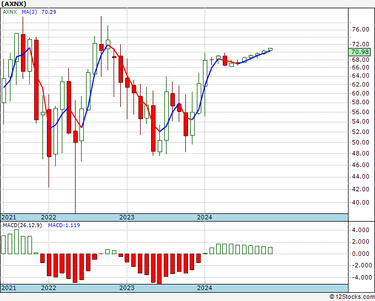Click the 40.00 price axis label
375x301 pixels.
[361, 202]
